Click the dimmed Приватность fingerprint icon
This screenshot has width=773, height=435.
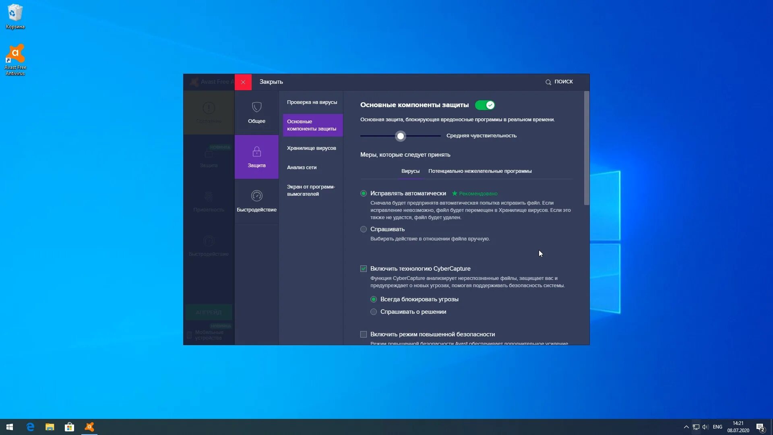tap(209, 197)
